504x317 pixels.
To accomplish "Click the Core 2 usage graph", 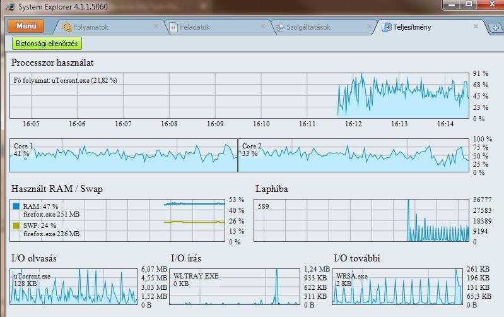I will [354, 155].
